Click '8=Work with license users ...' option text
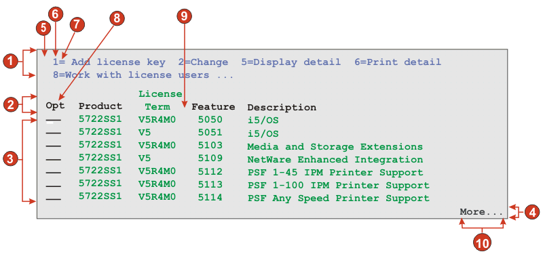Image resolution: width=543 pixels, height=256 pixels. 143,75
